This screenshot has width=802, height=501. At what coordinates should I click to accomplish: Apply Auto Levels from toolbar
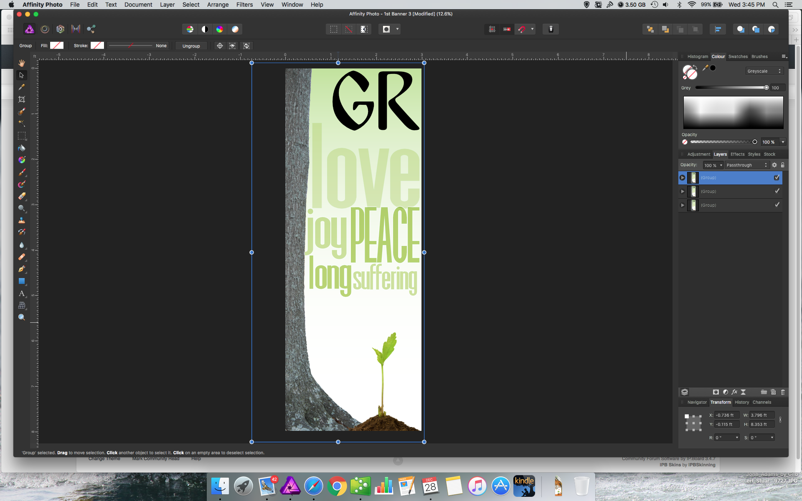pos(190,29)
